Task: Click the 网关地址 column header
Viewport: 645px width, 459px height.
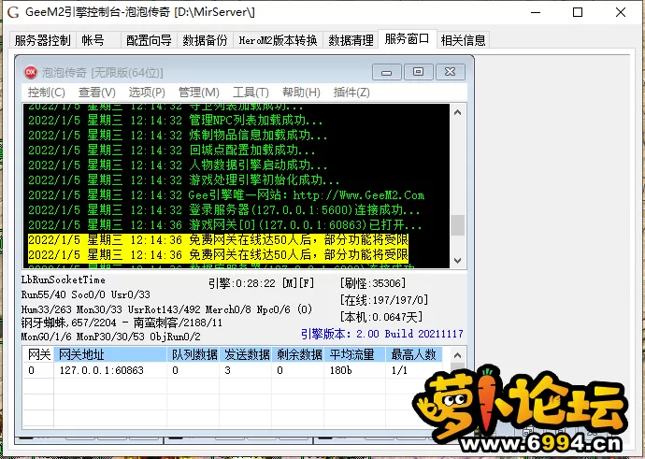Action: (x=110, y=354)
